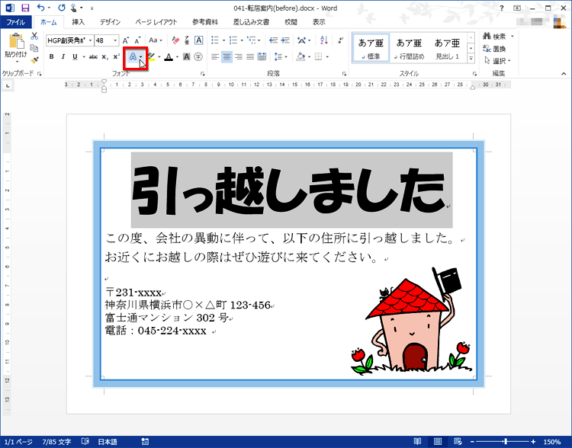572x448 pixels.
Task: Switch to the 挿入 tab
Action: point(78,22)
